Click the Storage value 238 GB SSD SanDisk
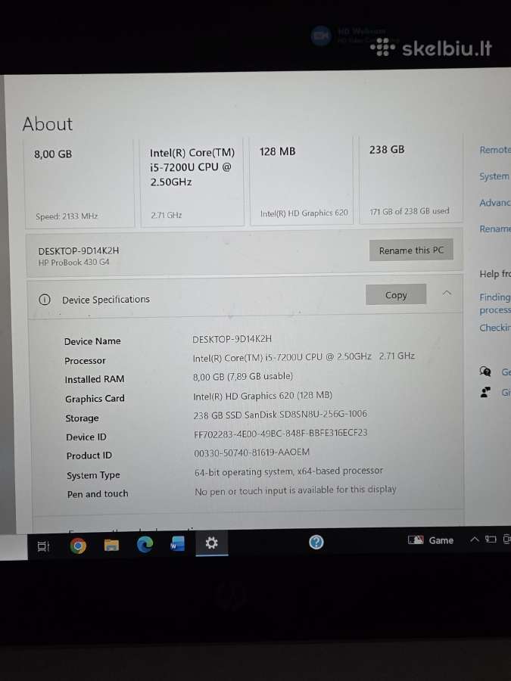 tap(280, 415)
